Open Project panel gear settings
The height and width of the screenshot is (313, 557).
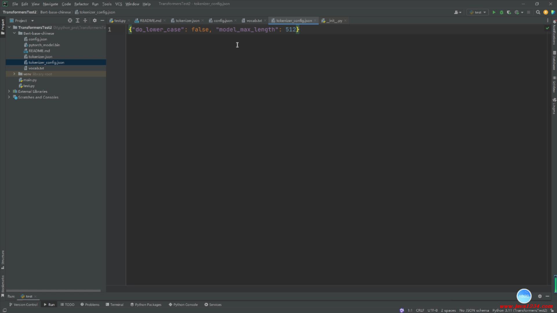pos(95,21)
